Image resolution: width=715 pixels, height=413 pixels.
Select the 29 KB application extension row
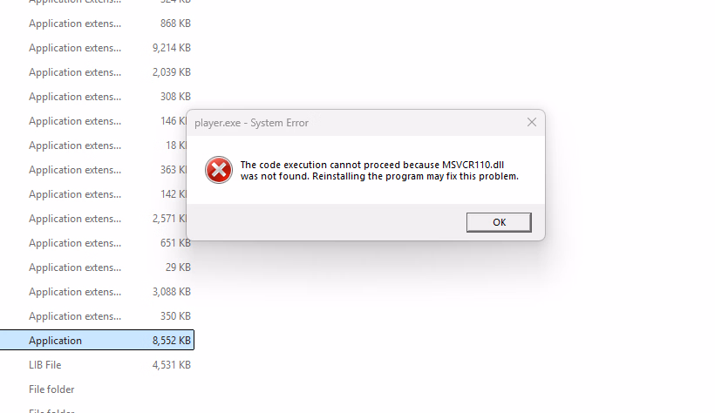click(x=97, y=267)
